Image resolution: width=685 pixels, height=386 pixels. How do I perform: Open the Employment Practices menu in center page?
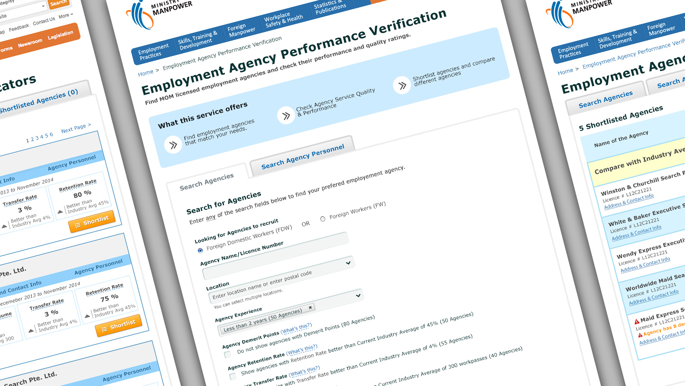[x=152, y=52]
